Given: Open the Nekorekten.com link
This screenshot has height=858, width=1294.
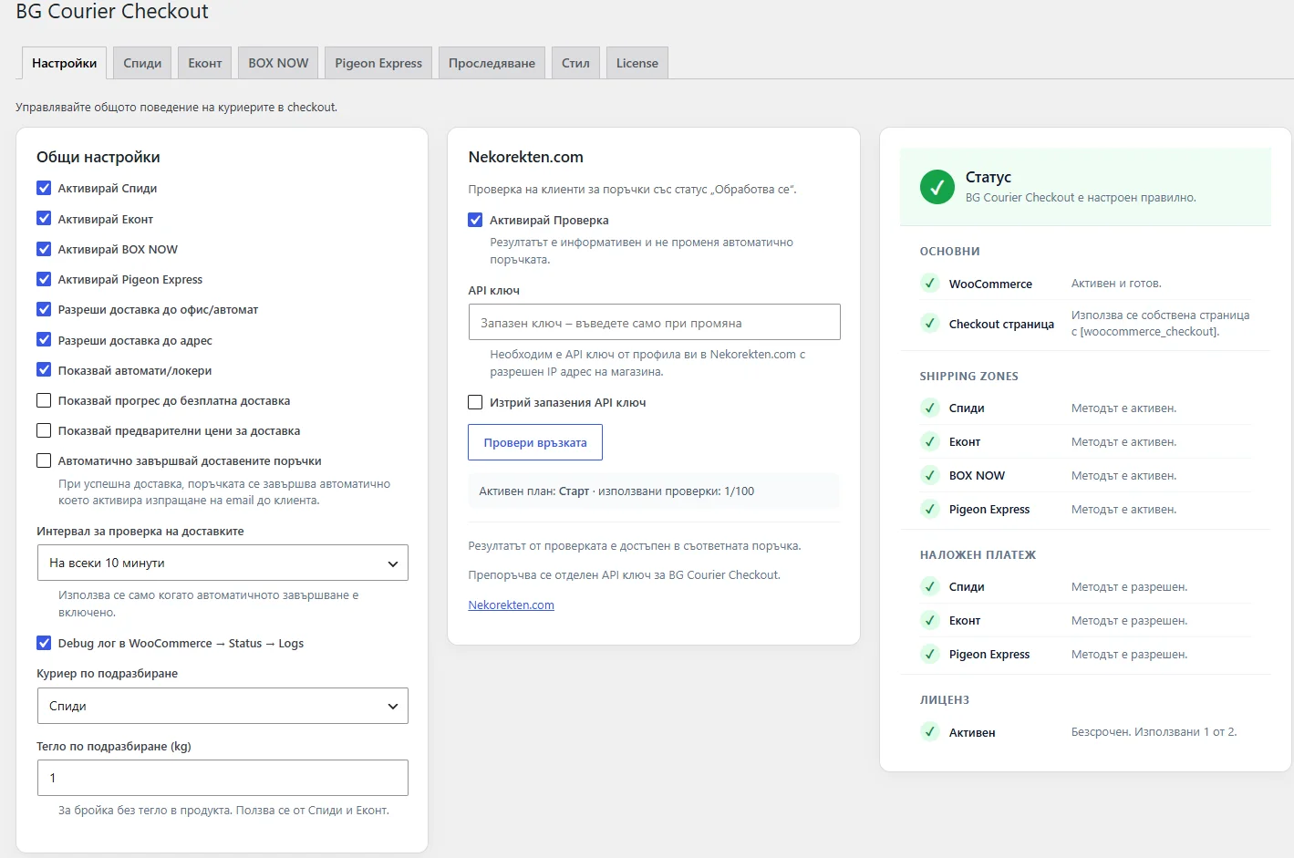Looking at the screenshot, I should tap(511, 605).
